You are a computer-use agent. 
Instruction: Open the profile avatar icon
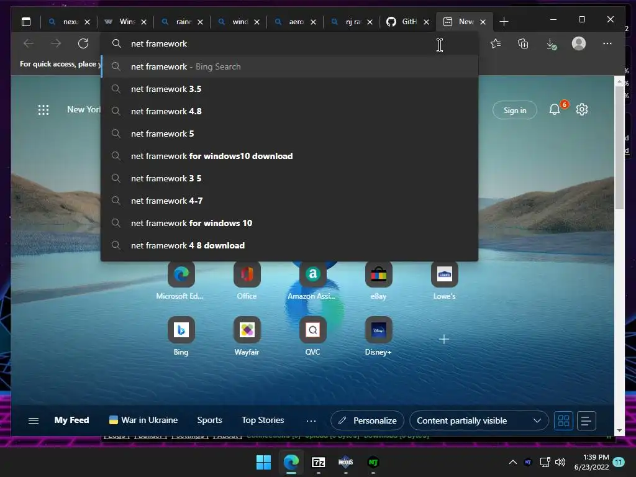tap(579, 43)
